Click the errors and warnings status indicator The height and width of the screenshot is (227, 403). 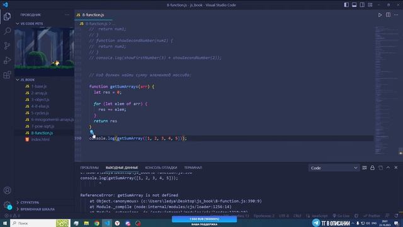pos(12,216)
